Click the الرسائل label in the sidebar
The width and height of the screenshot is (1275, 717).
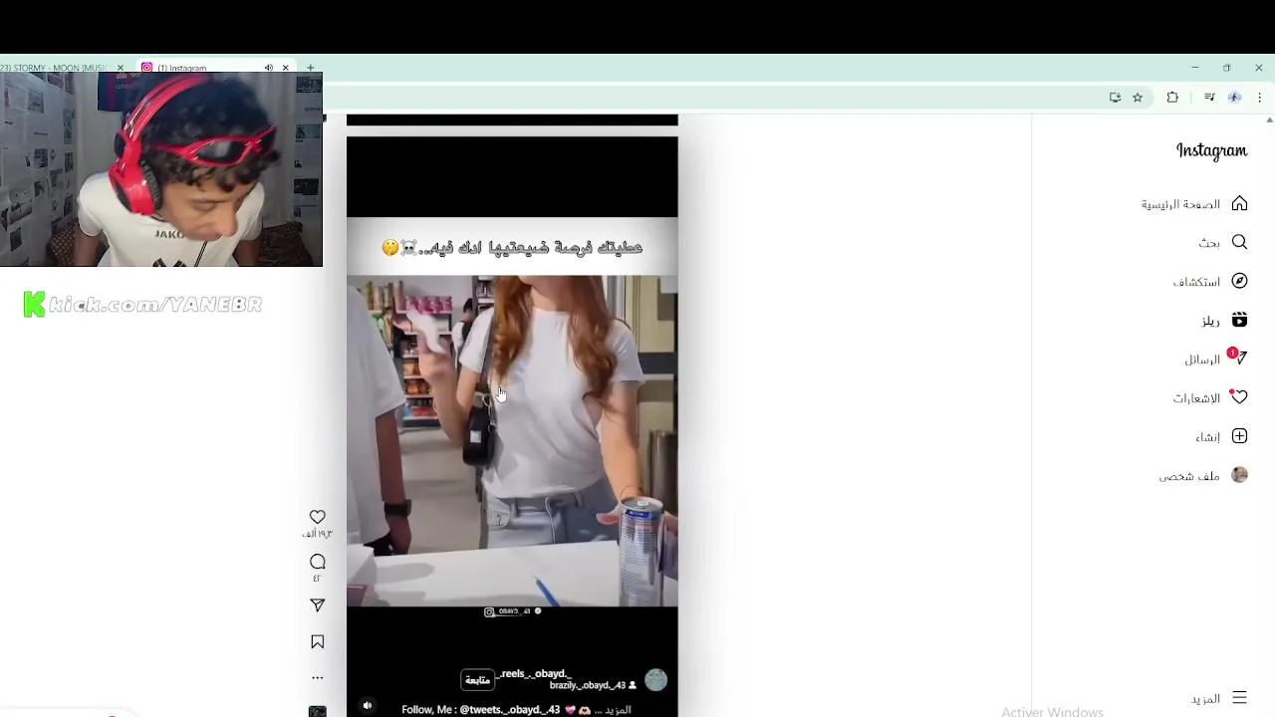tap(1202, 359)
